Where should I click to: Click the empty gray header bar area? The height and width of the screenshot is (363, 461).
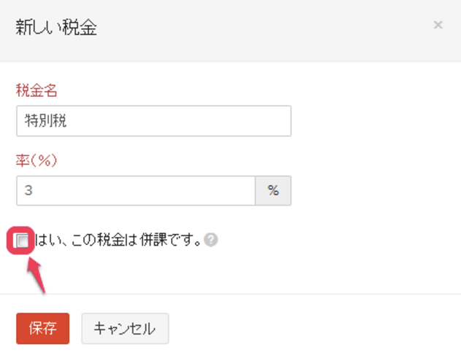[256, 29]
